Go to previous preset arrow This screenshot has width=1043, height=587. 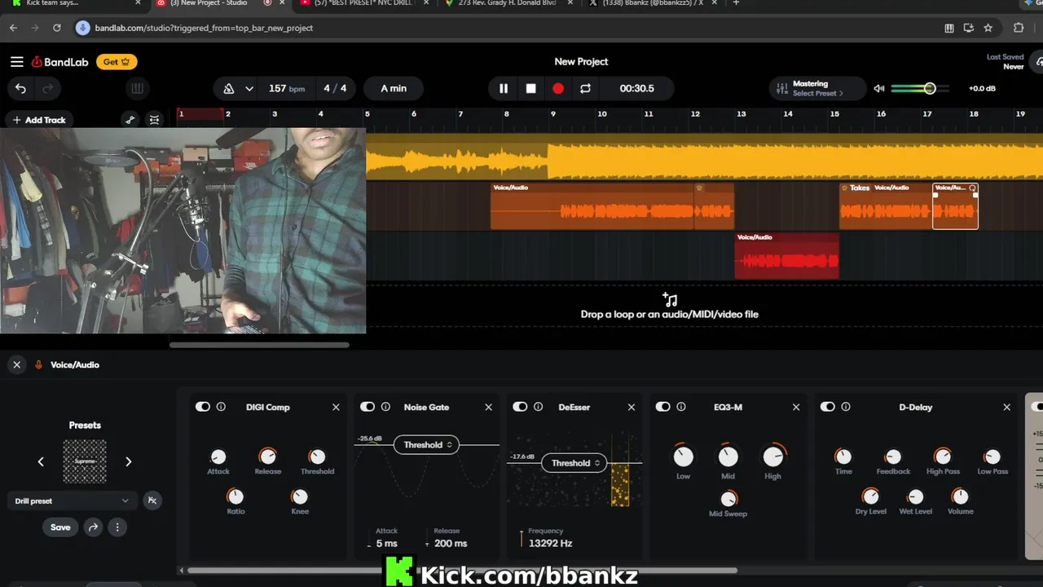coord(41,461)
